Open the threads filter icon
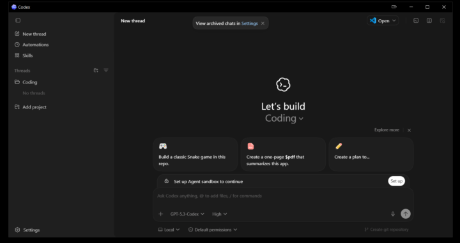This screenshot has width=460, height=243. tap(106, 71)
